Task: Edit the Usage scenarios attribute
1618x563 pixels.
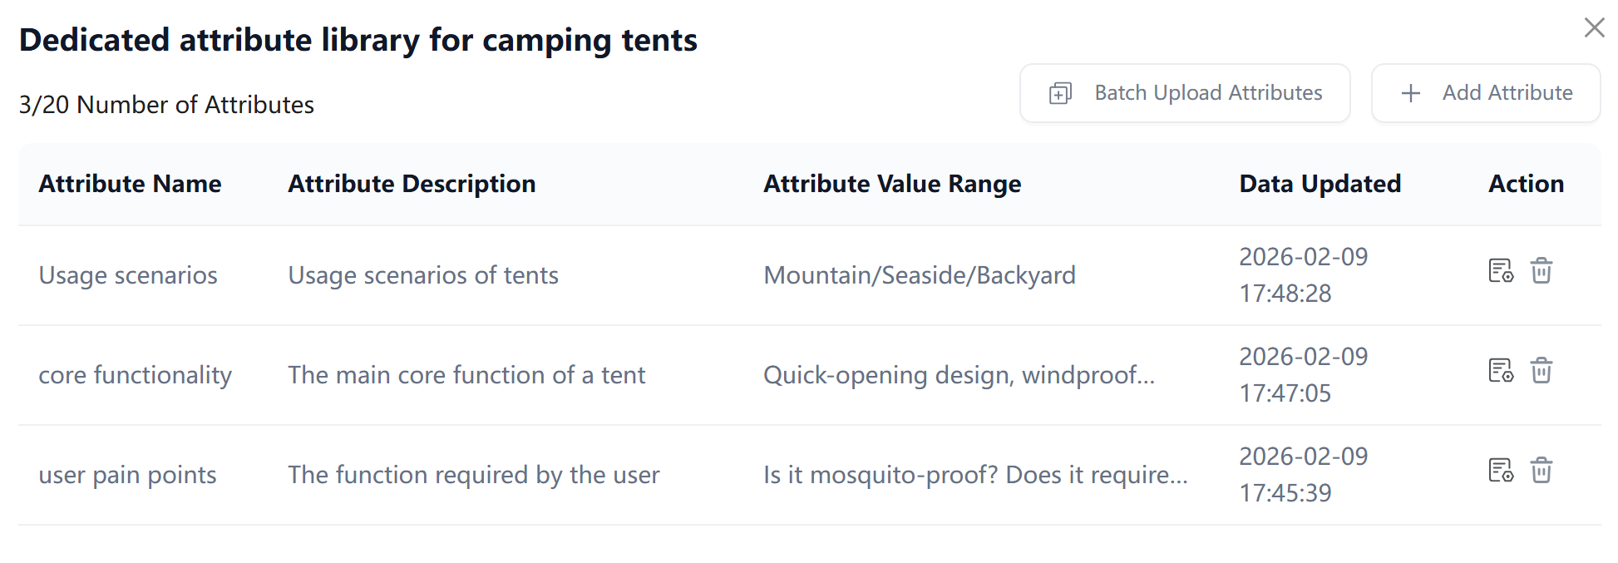Action: click(1500, 271)
